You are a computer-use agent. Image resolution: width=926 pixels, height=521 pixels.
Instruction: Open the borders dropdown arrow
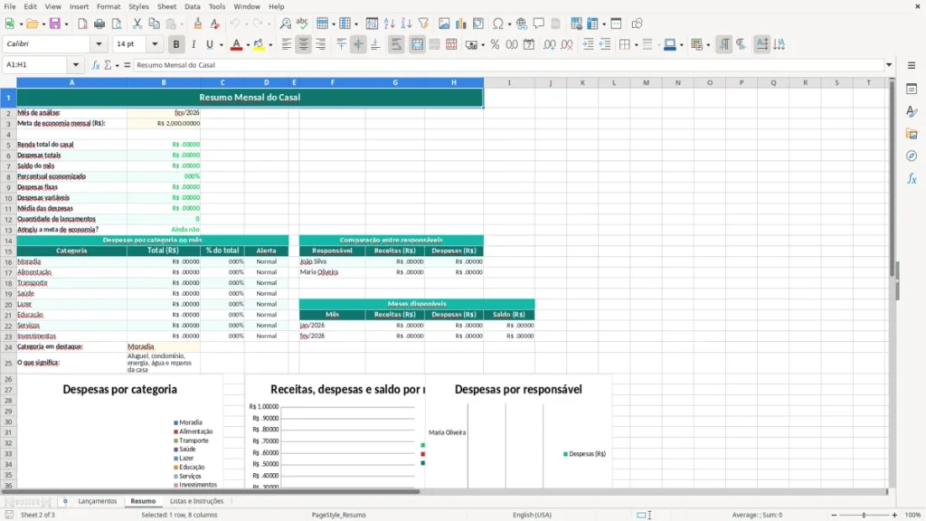click(x=636, y=44)
